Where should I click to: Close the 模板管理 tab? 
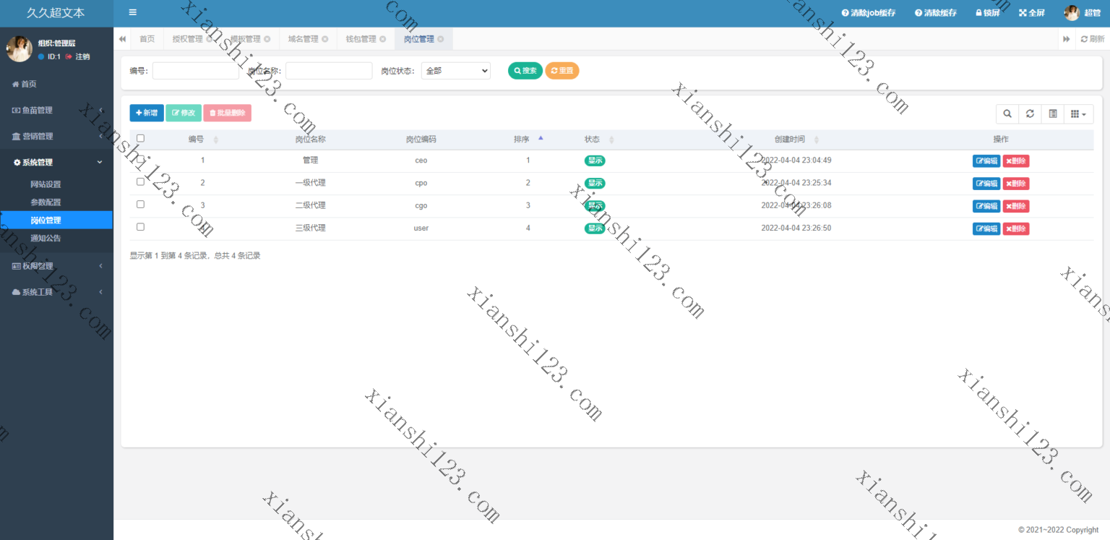click(x=267, y=39)
